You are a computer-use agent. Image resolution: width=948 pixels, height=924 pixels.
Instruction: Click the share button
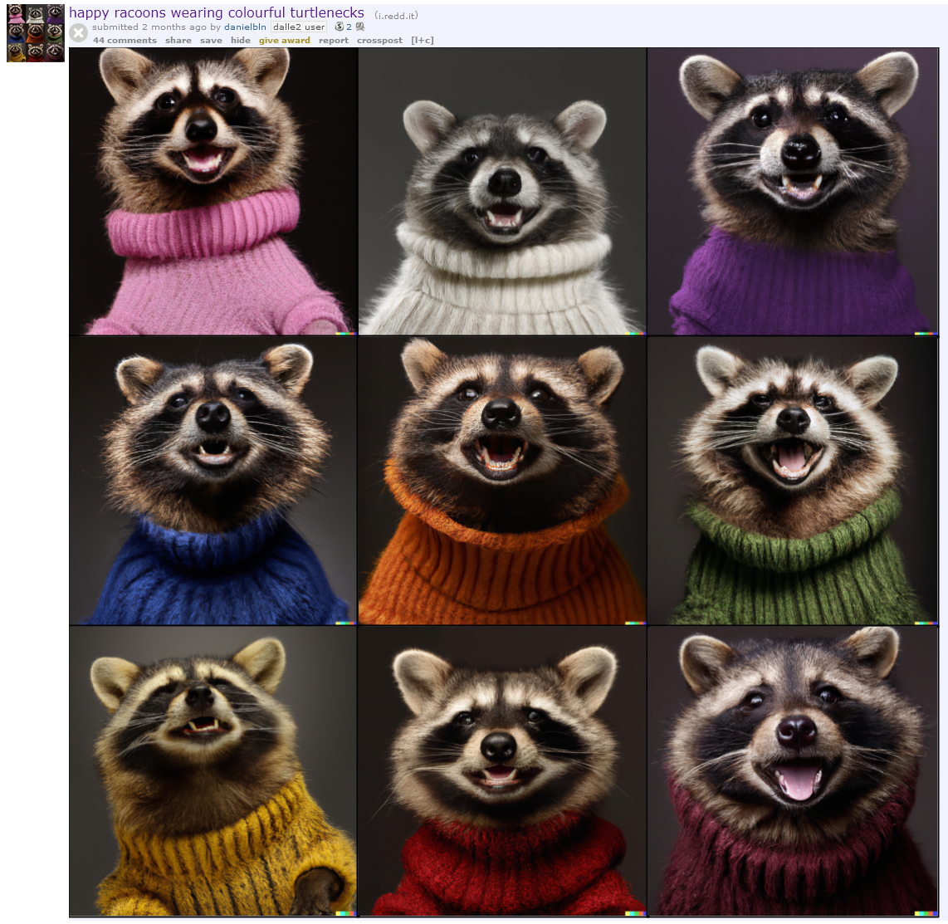pyautogui.click(x=178, y=41)
